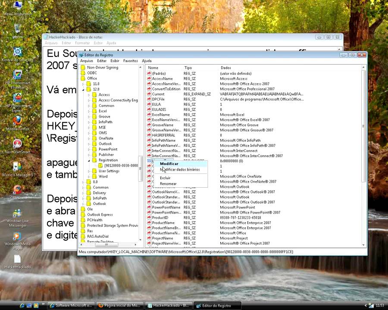Select the ODBC folder icon
The width and height of the screenshot is (388, 310).
(x=83, y=73)
